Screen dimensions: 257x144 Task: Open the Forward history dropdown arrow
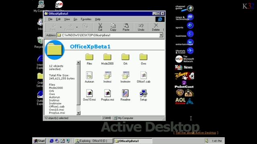pos(77,27)
